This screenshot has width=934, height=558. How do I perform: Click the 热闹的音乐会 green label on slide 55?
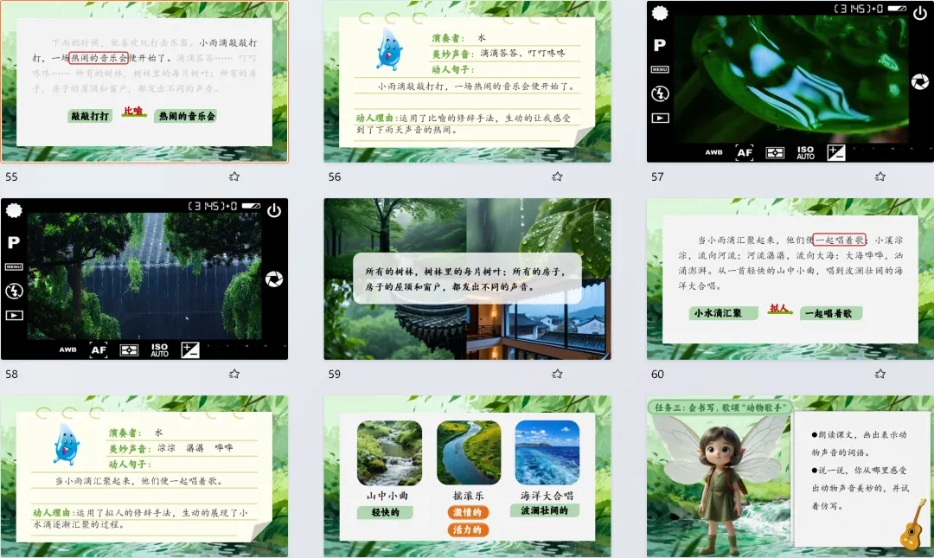pos(187,116)
